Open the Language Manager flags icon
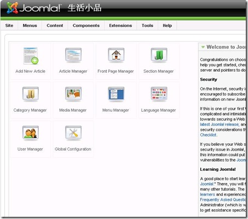 click(x=159, y=94)
